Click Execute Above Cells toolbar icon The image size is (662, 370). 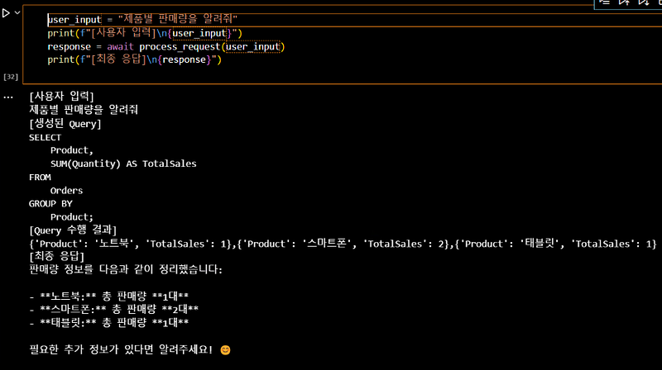(624, 2)
